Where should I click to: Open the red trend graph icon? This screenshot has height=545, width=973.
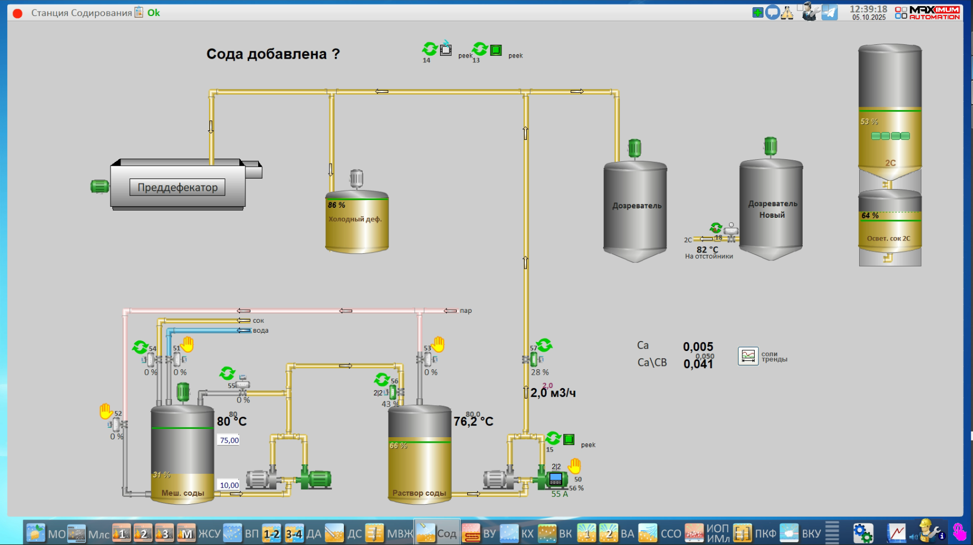896,533
